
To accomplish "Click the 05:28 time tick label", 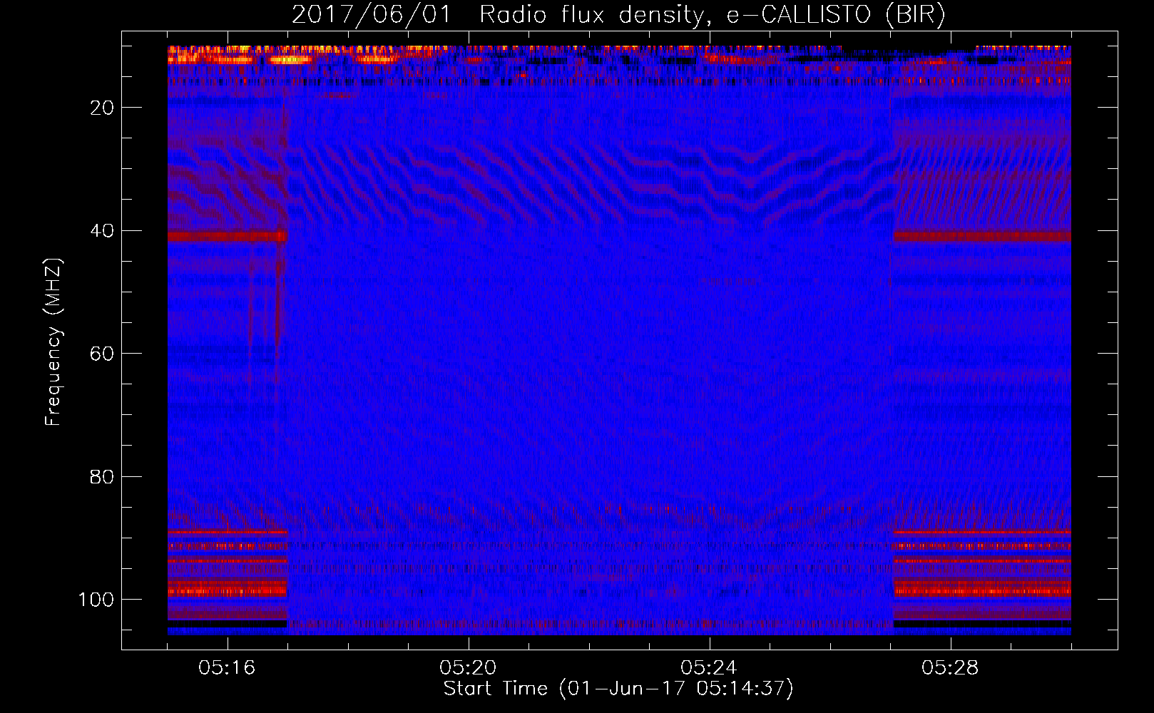I will [x=950, y=668].
